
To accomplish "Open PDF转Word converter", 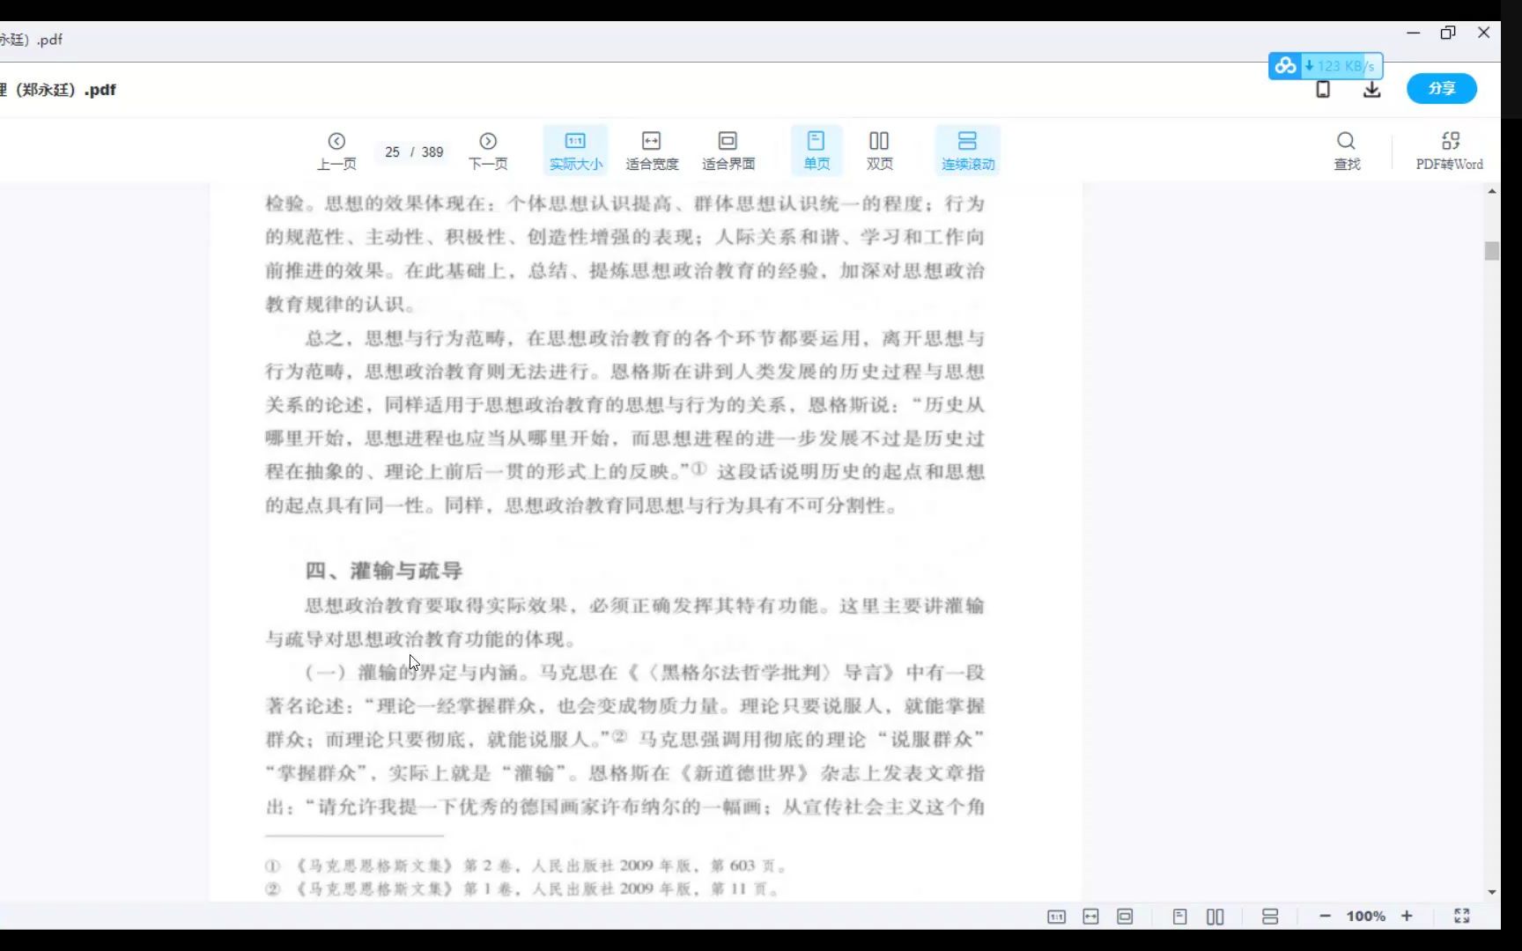I will click(x=1449, y=151).
